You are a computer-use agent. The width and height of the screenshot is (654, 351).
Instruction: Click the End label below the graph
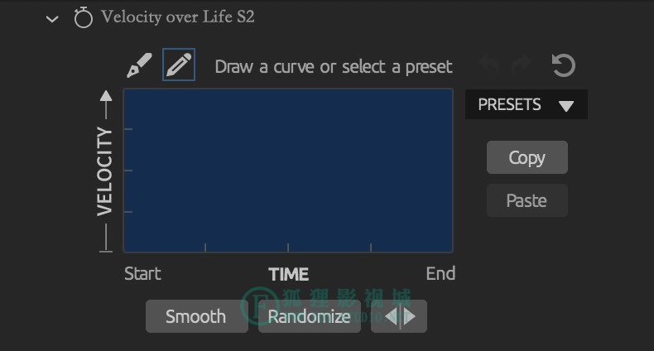coord(440,274)
